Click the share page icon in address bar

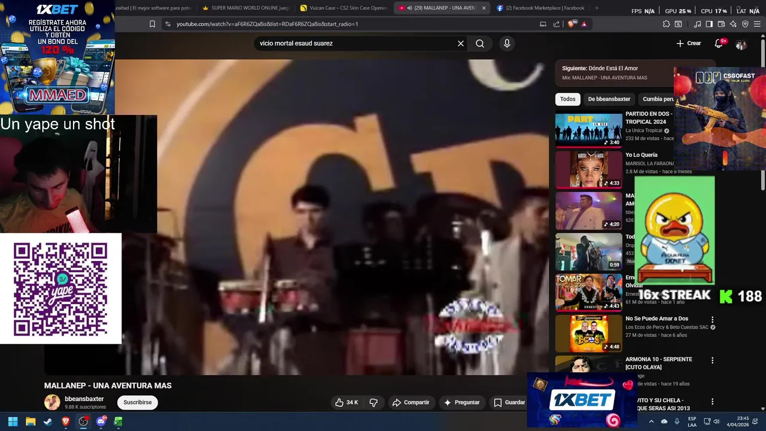[x=557, y=24]
